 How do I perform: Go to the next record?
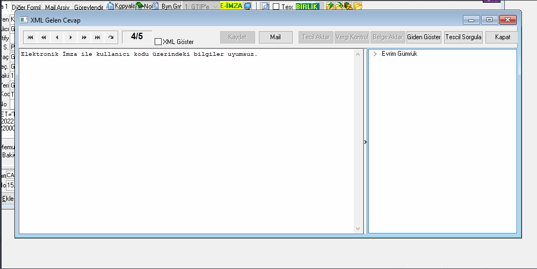(70, 37)
